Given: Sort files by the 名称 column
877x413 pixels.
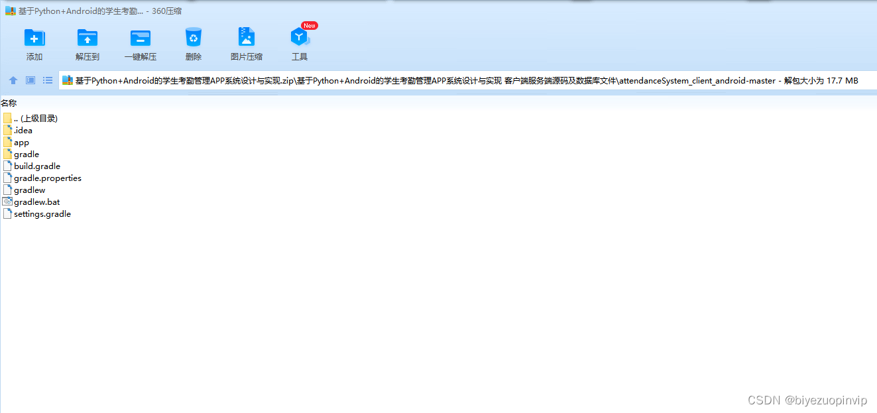Looking at the screenshot, I should (9, 103).
